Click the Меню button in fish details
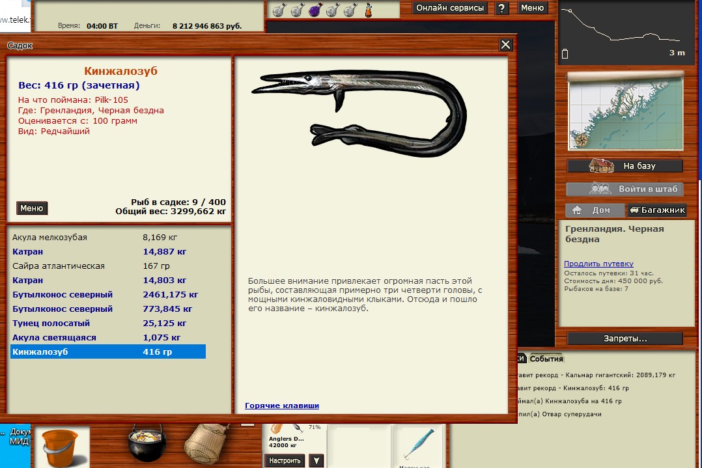 point(32,208)
